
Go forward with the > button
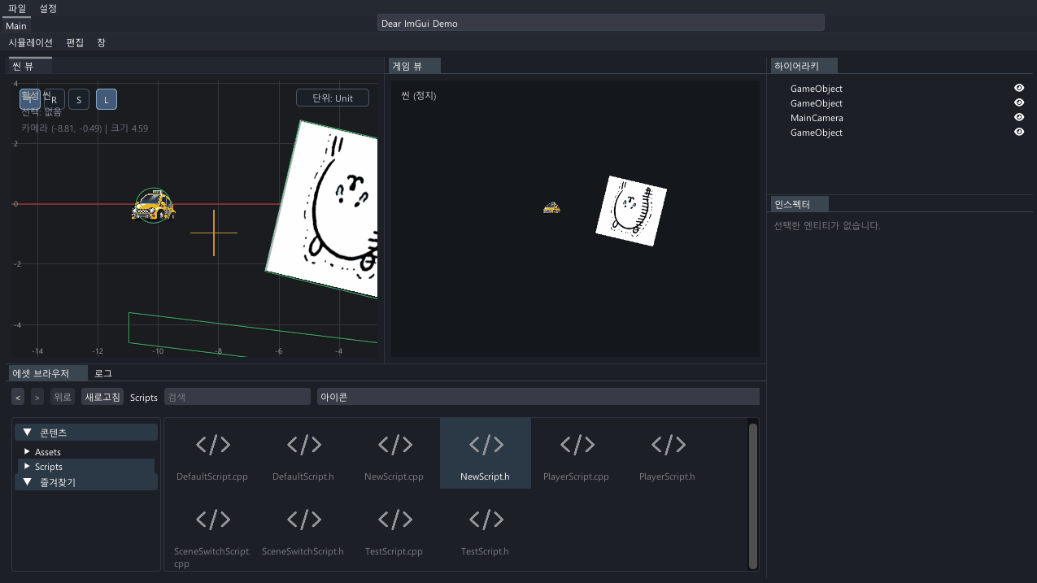tap(37, 397)
